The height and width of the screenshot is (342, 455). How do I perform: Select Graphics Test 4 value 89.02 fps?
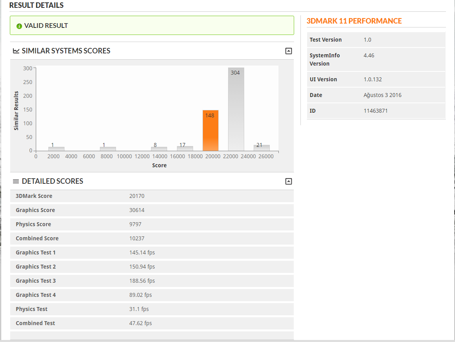pos(140,295)
